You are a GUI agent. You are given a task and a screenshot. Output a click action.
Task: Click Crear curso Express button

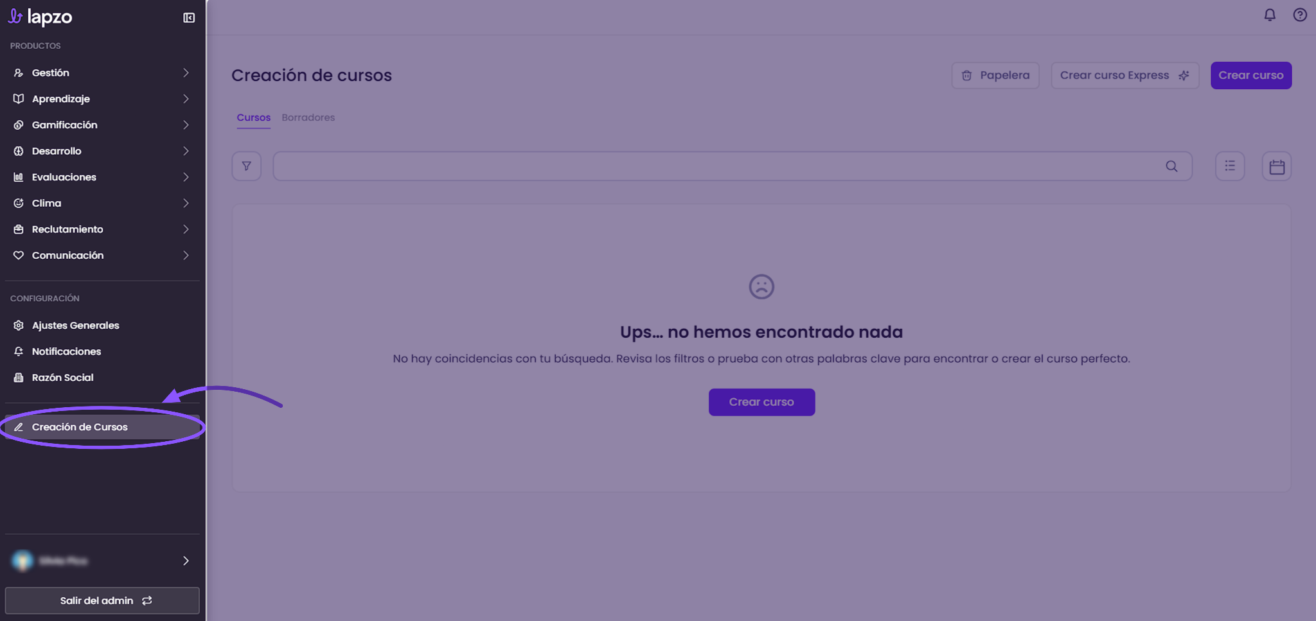(1125, 75)
